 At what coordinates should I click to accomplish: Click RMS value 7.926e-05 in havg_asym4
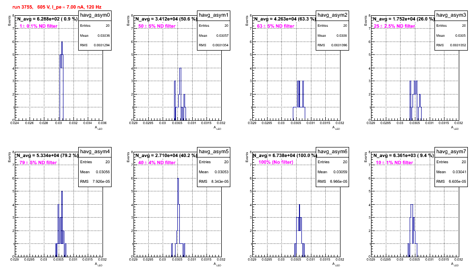point(102,181)
